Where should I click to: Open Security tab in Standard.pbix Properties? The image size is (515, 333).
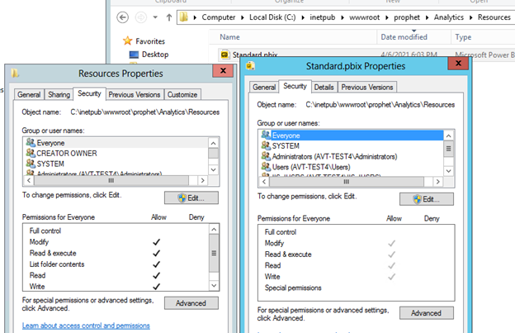click(295, 86)
